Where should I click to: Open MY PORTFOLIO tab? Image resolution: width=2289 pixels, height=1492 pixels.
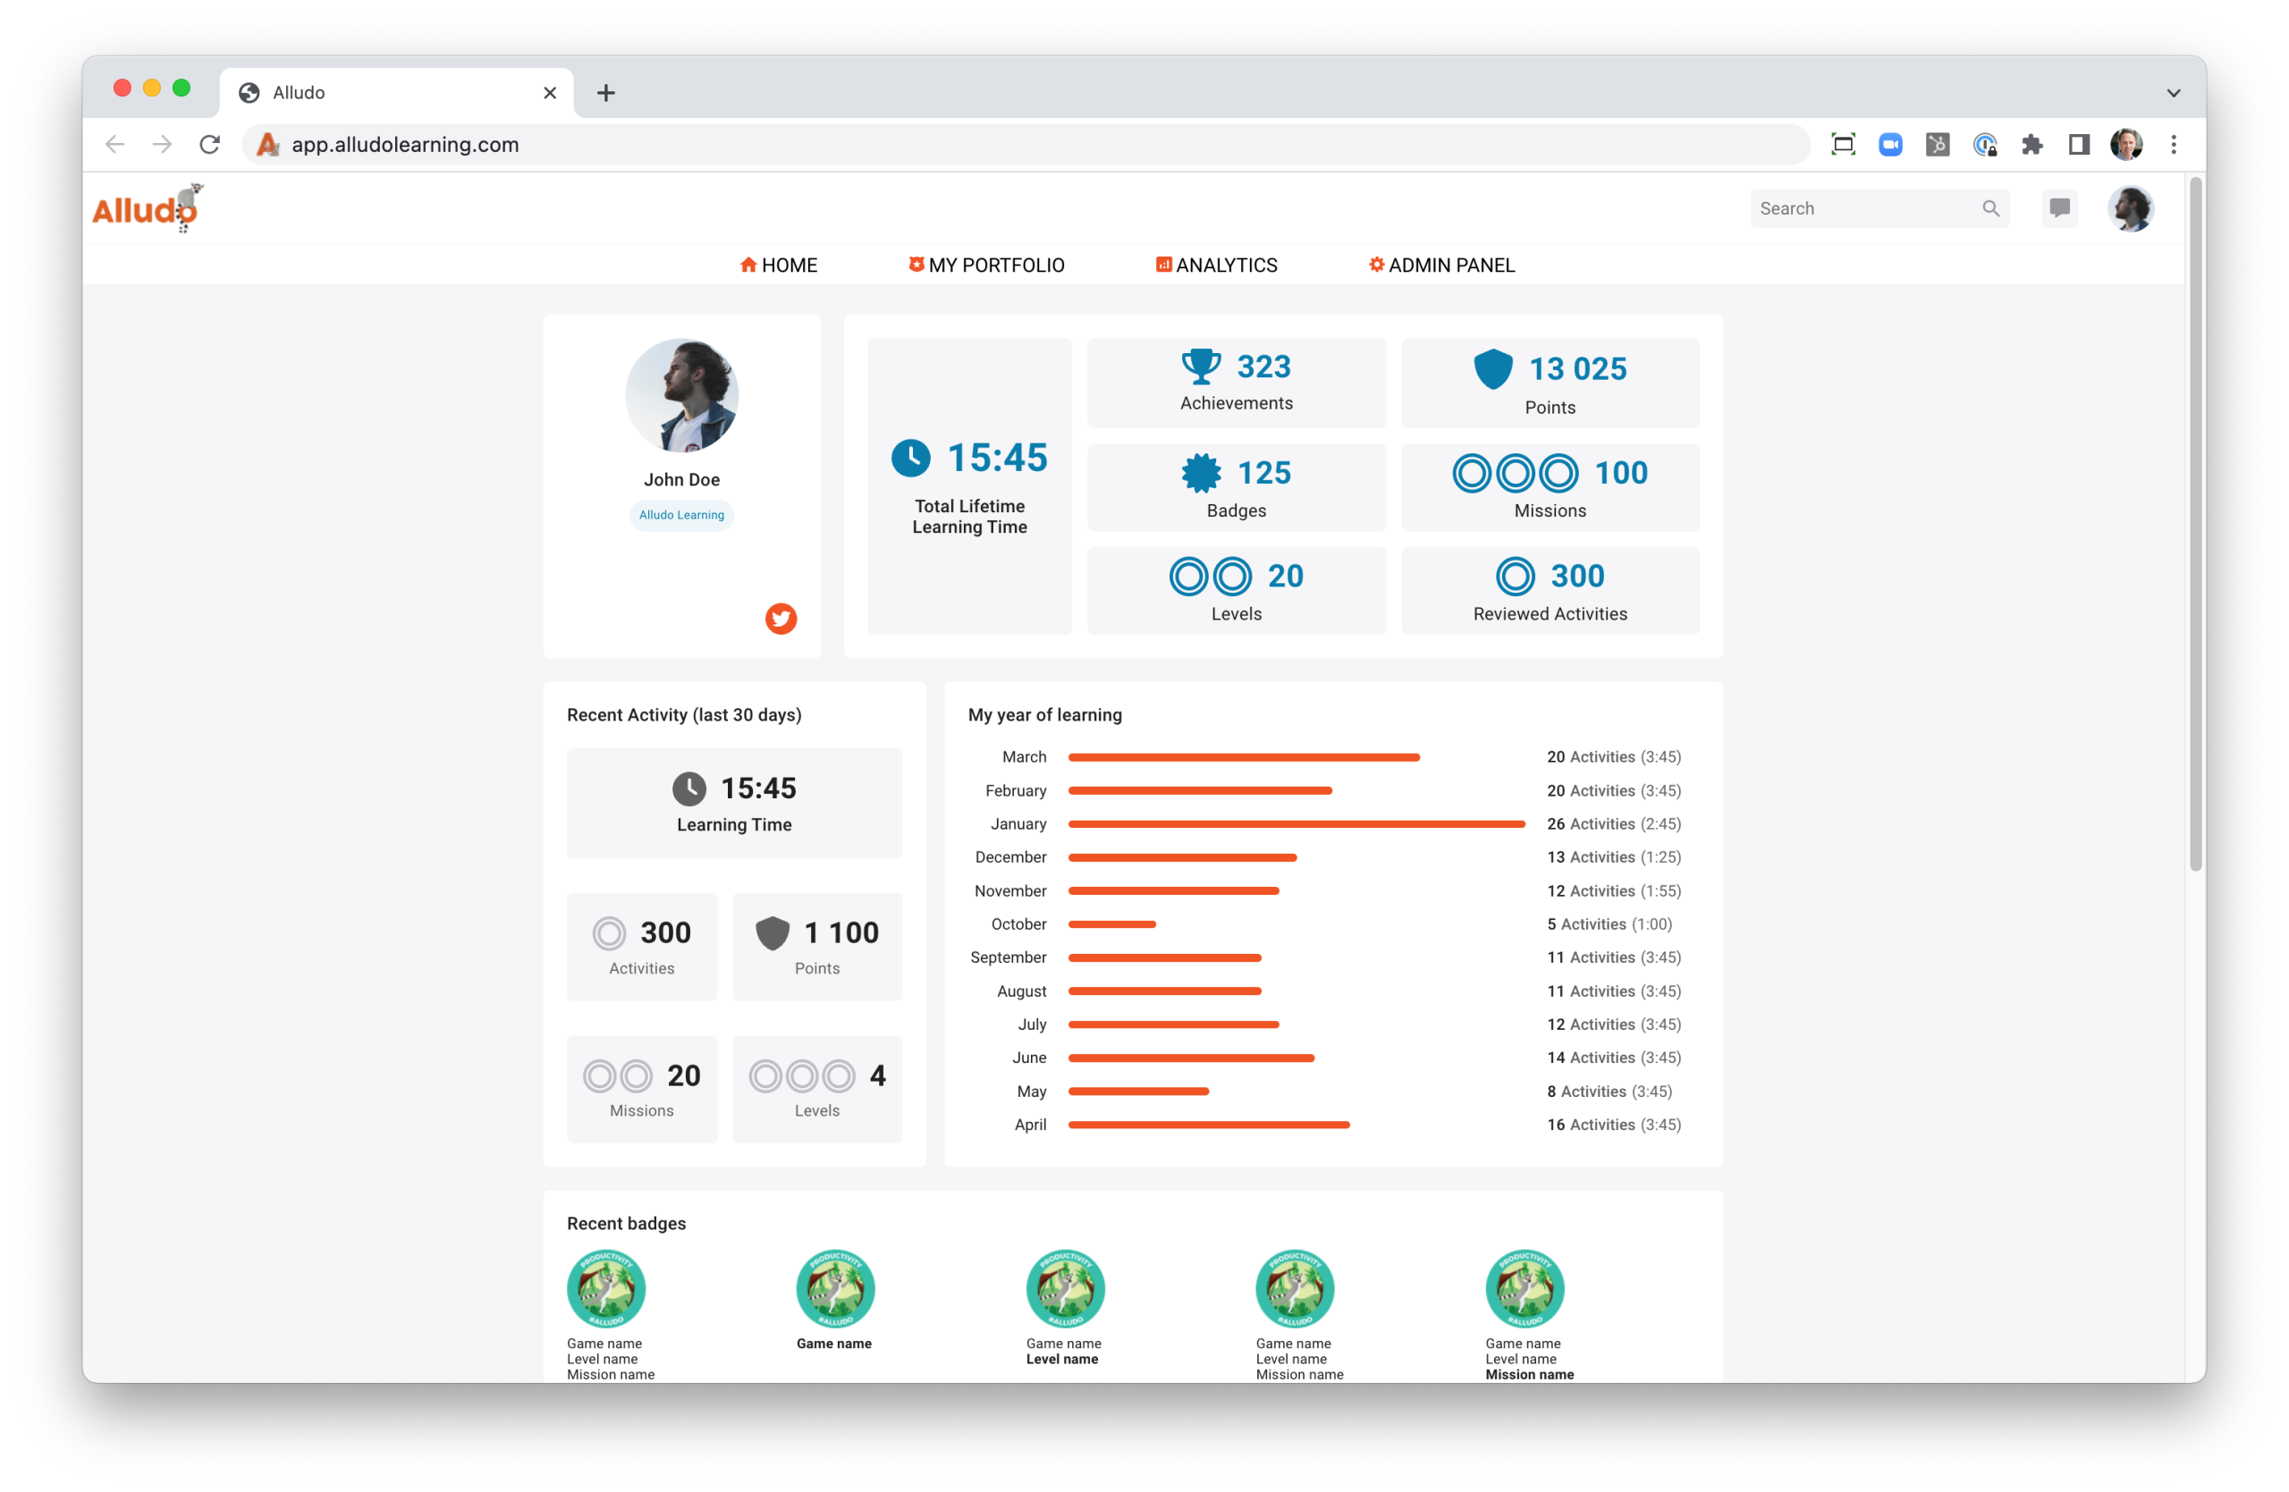coord(986,266)
